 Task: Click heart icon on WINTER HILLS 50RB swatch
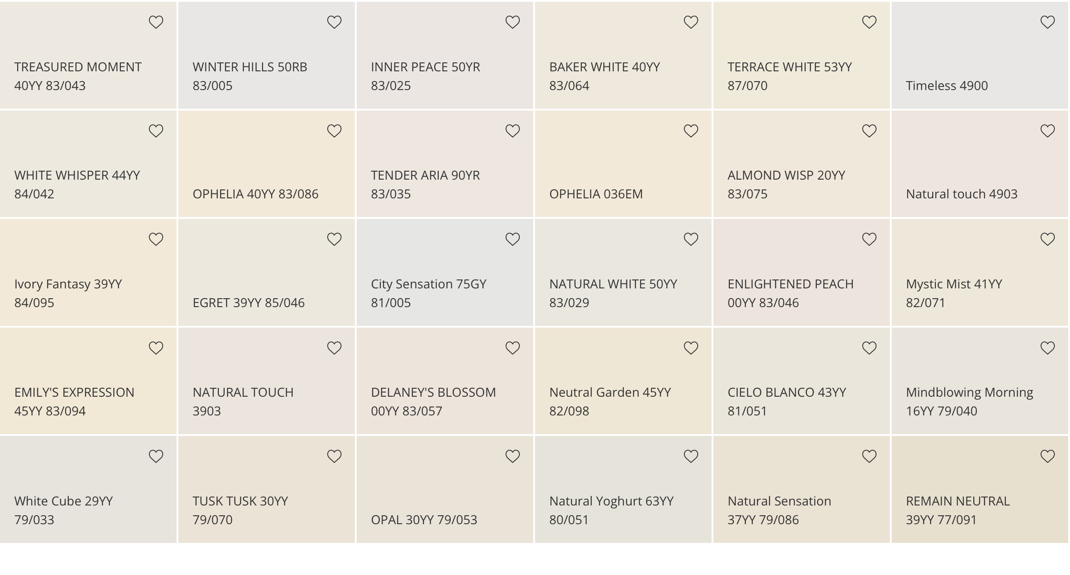[x=334, y=22]
